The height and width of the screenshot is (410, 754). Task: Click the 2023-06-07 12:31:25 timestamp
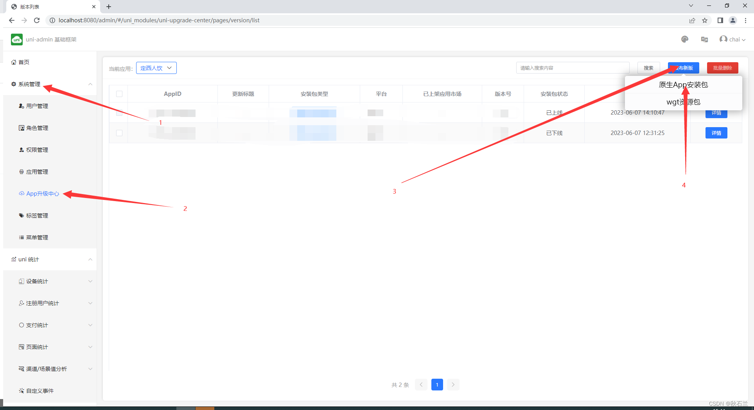637,133
